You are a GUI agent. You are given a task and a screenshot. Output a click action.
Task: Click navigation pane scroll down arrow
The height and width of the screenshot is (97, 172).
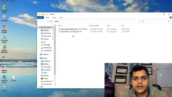pyautogui.click(x=55, y=84)
